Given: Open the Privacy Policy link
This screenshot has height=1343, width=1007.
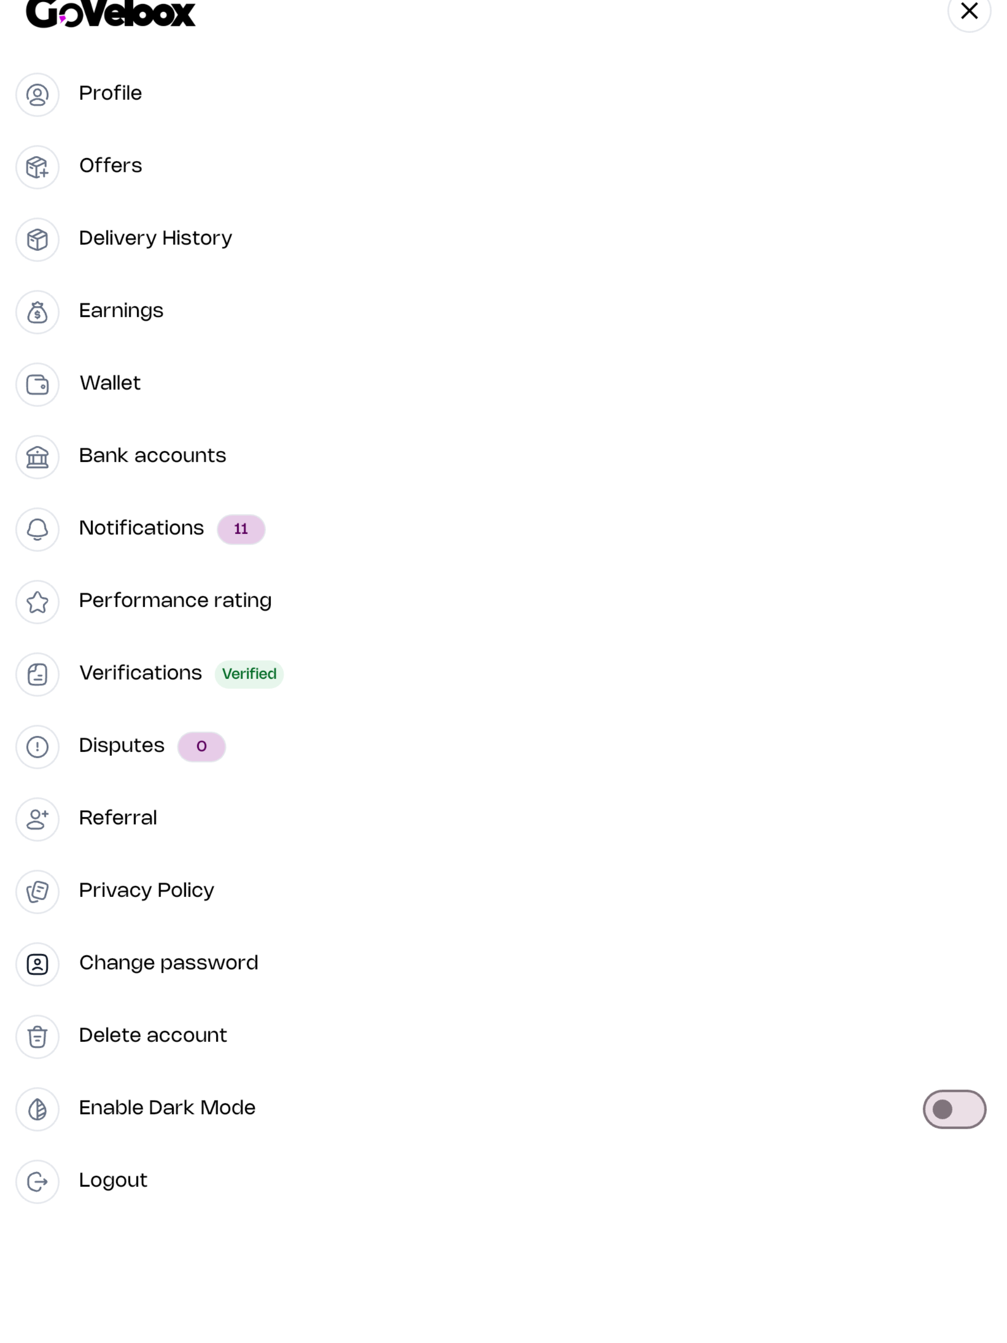Looking at the screenshot, I should (x=146, y=891).
